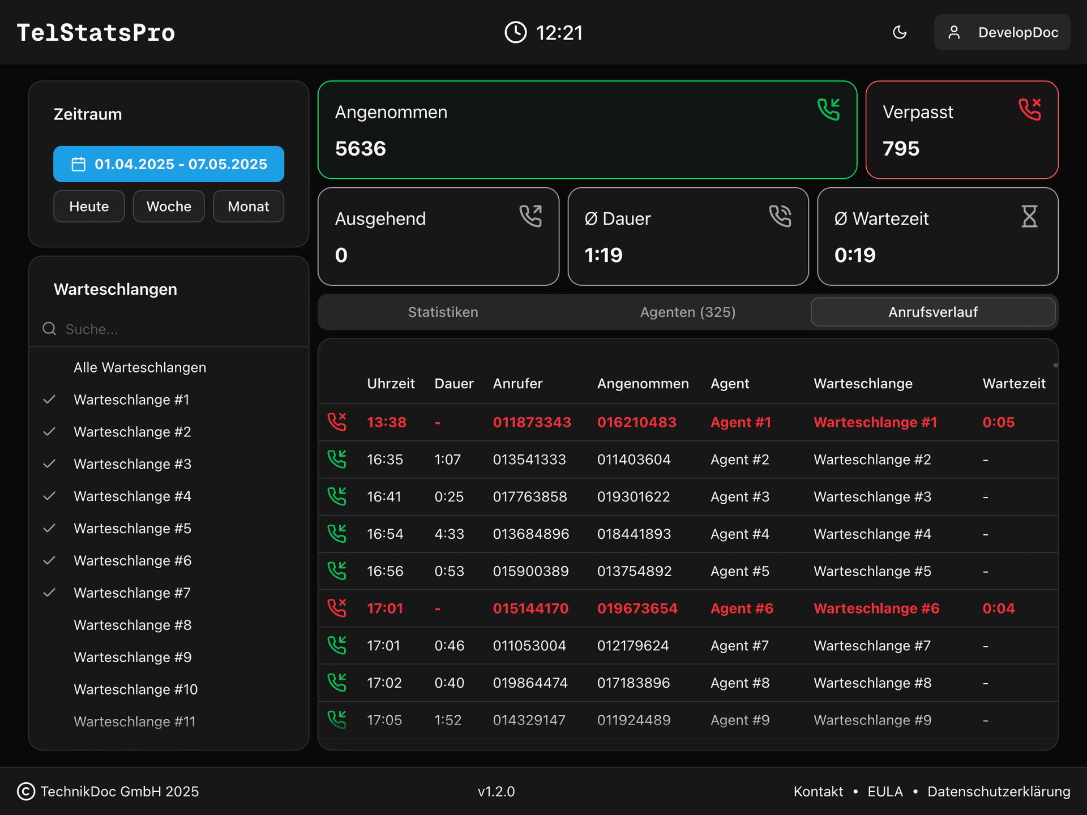Sort by Dauer column header
1087x815 pixels.
pyautogui.click(x=454, y=383)
